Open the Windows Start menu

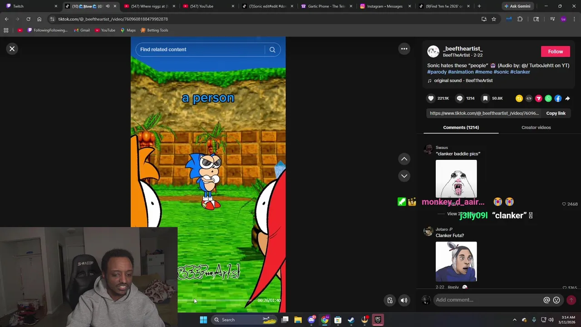203,320
